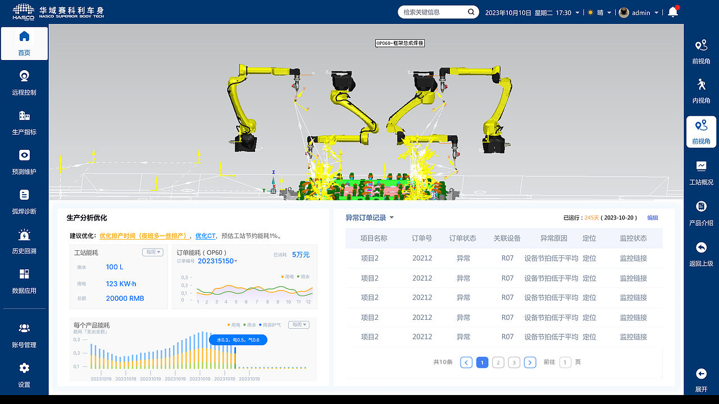Click the 异常原因 column header

tap(554, 238)
